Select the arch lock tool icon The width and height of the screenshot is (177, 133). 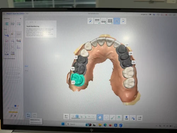coord(6,34)
